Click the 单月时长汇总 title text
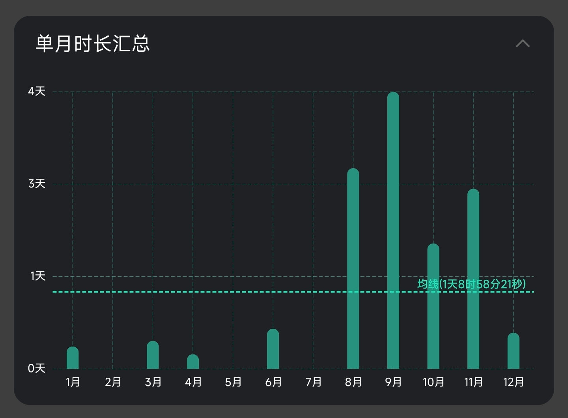Viewport: 568px width, 418px height. point(93,43)
